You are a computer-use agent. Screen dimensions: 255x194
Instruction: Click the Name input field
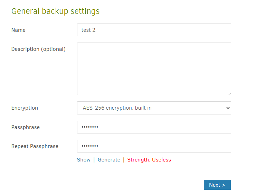(154, 30)
